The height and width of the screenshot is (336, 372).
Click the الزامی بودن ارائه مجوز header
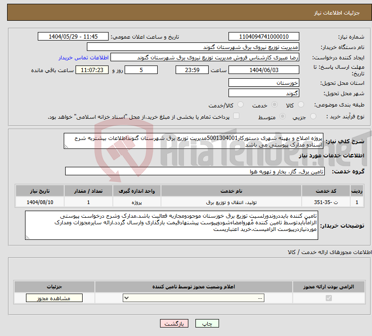tap(329, 287)
